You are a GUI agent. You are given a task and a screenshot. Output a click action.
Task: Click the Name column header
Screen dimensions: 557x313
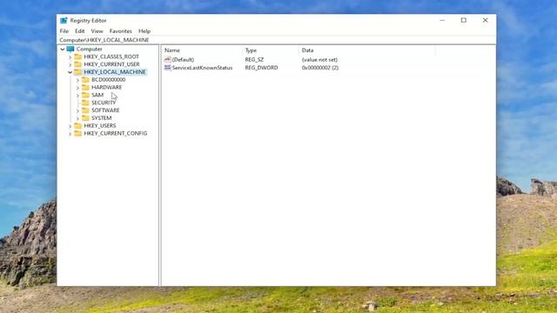(x=202, y=50)
